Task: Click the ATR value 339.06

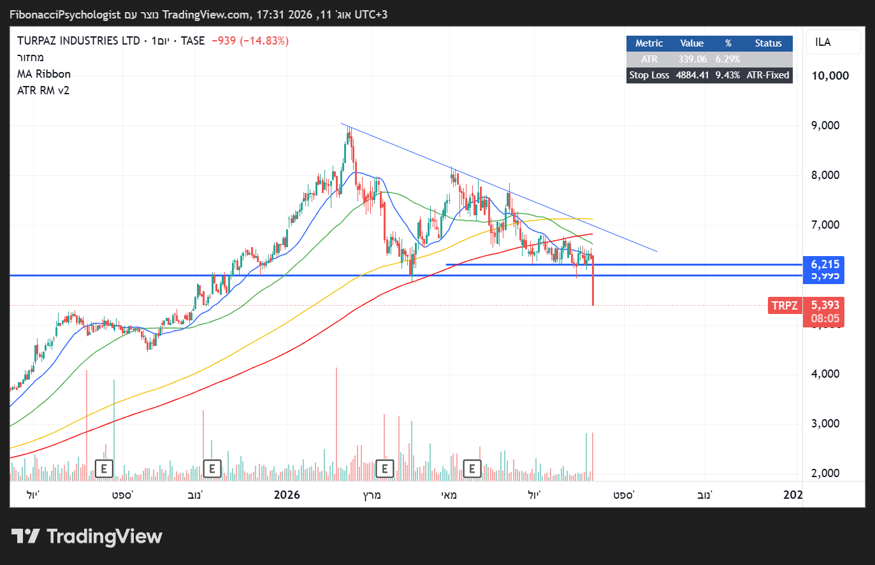Action: (x=692, y=59)
